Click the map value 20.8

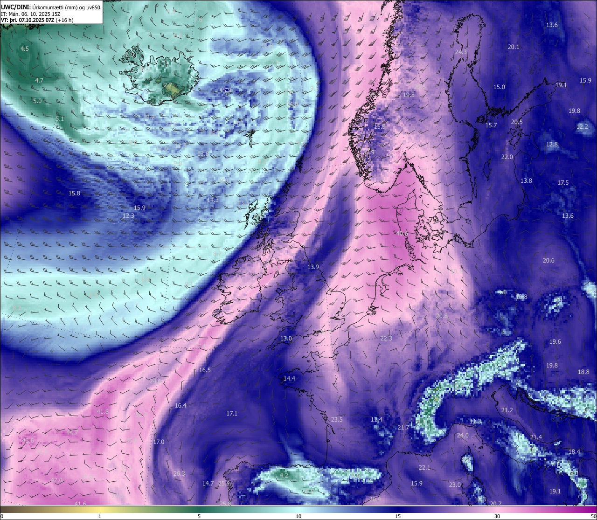442,316
